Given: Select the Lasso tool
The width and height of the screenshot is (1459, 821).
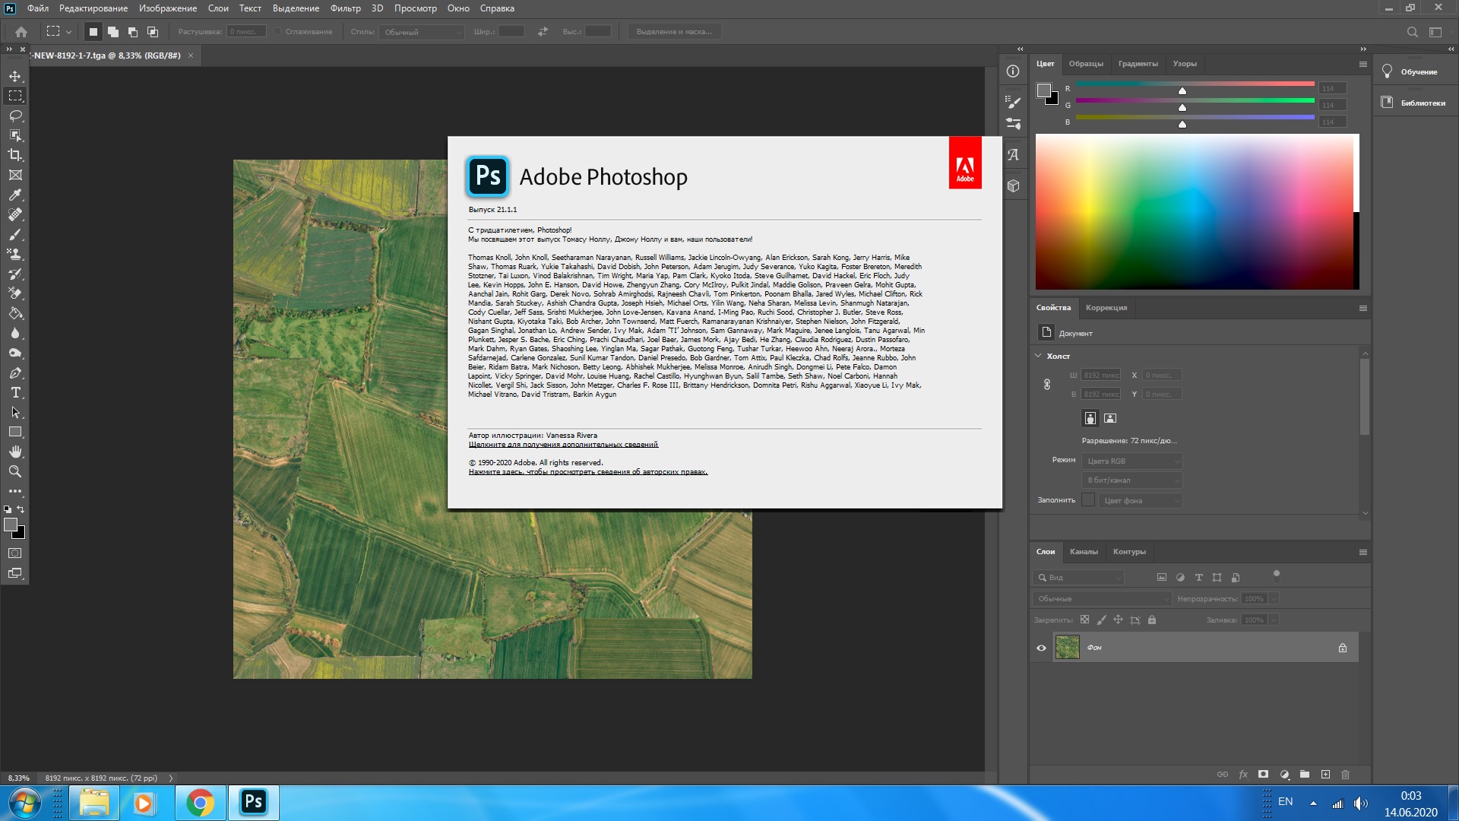Looking at the screenshot, I should pos(15,116).
